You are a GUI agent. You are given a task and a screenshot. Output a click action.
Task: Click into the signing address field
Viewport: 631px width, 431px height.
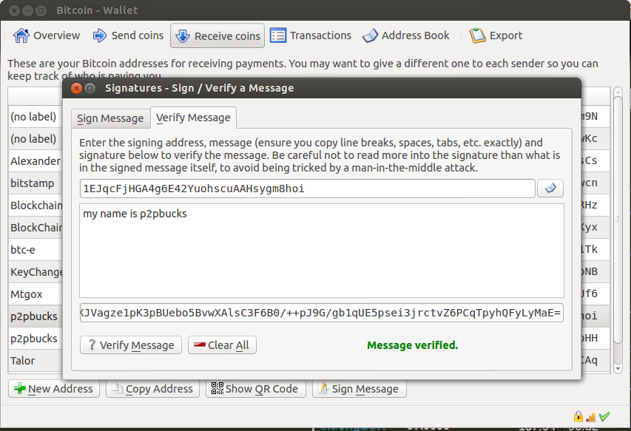308,189
